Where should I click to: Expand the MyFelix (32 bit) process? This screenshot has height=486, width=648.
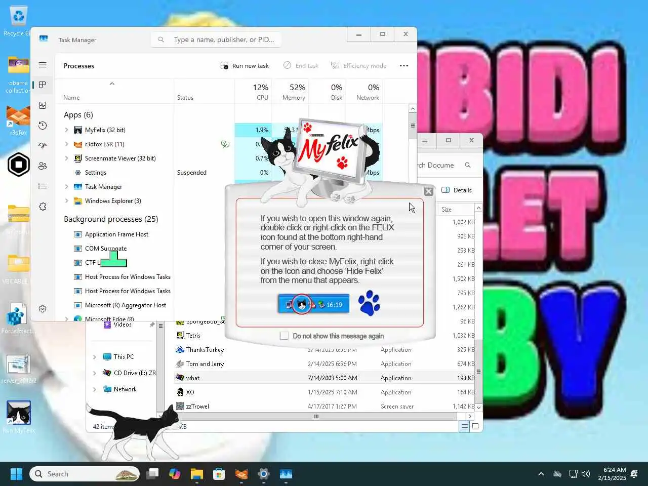(x=66, y=130)
